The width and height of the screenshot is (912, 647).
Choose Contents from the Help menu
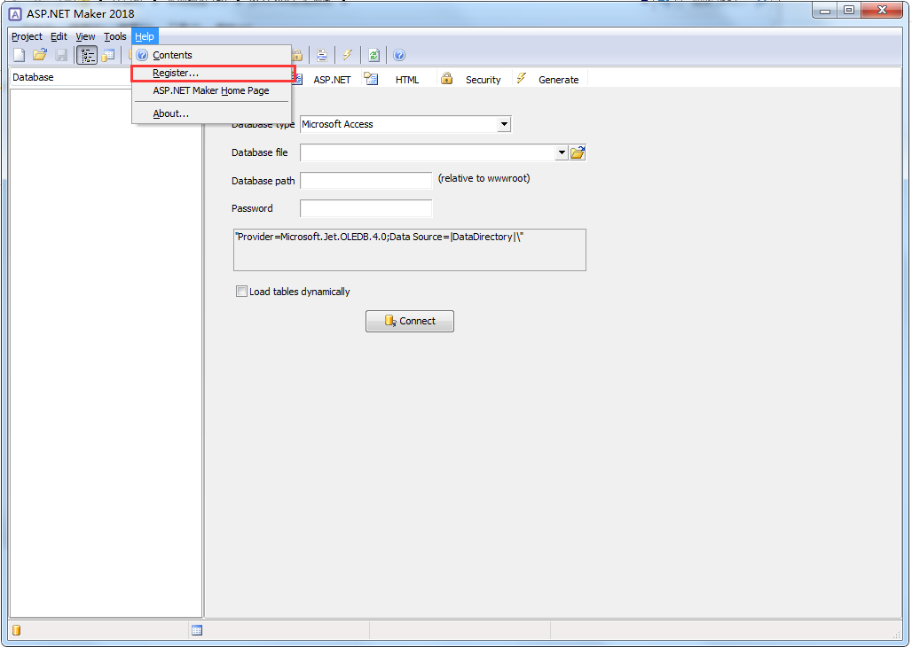[212, 55]
